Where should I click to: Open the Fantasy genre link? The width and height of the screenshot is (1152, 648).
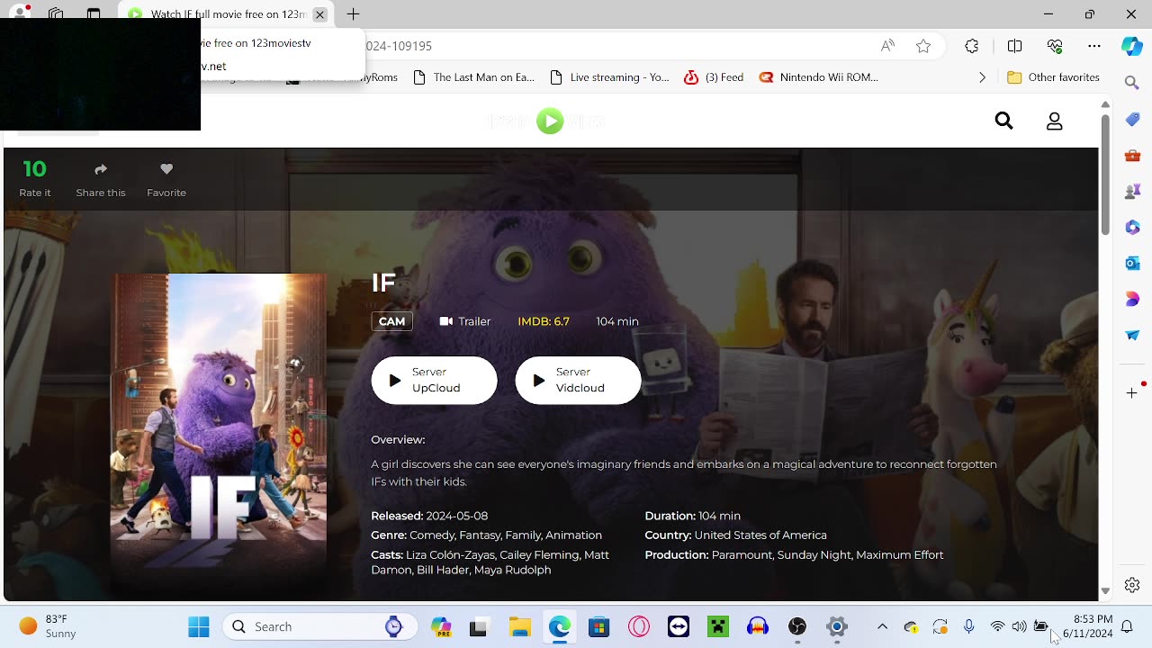coord(480,535)
